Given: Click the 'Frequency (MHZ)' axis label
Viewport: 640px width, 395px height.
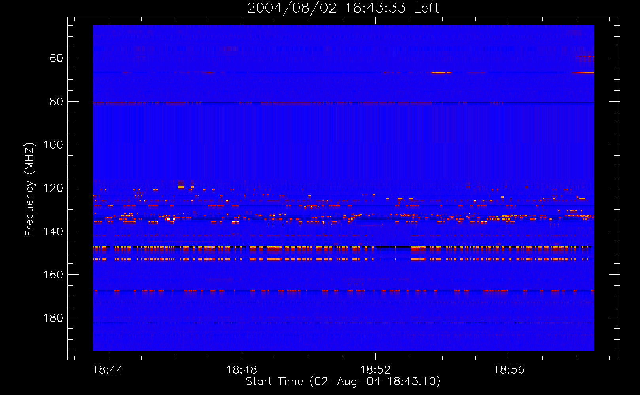Looking at the screenshot, I should (30, 189).
